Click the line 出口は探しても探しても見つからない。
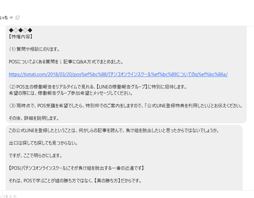The height and width of the screenshot is (198, 254). coord(43,143)
